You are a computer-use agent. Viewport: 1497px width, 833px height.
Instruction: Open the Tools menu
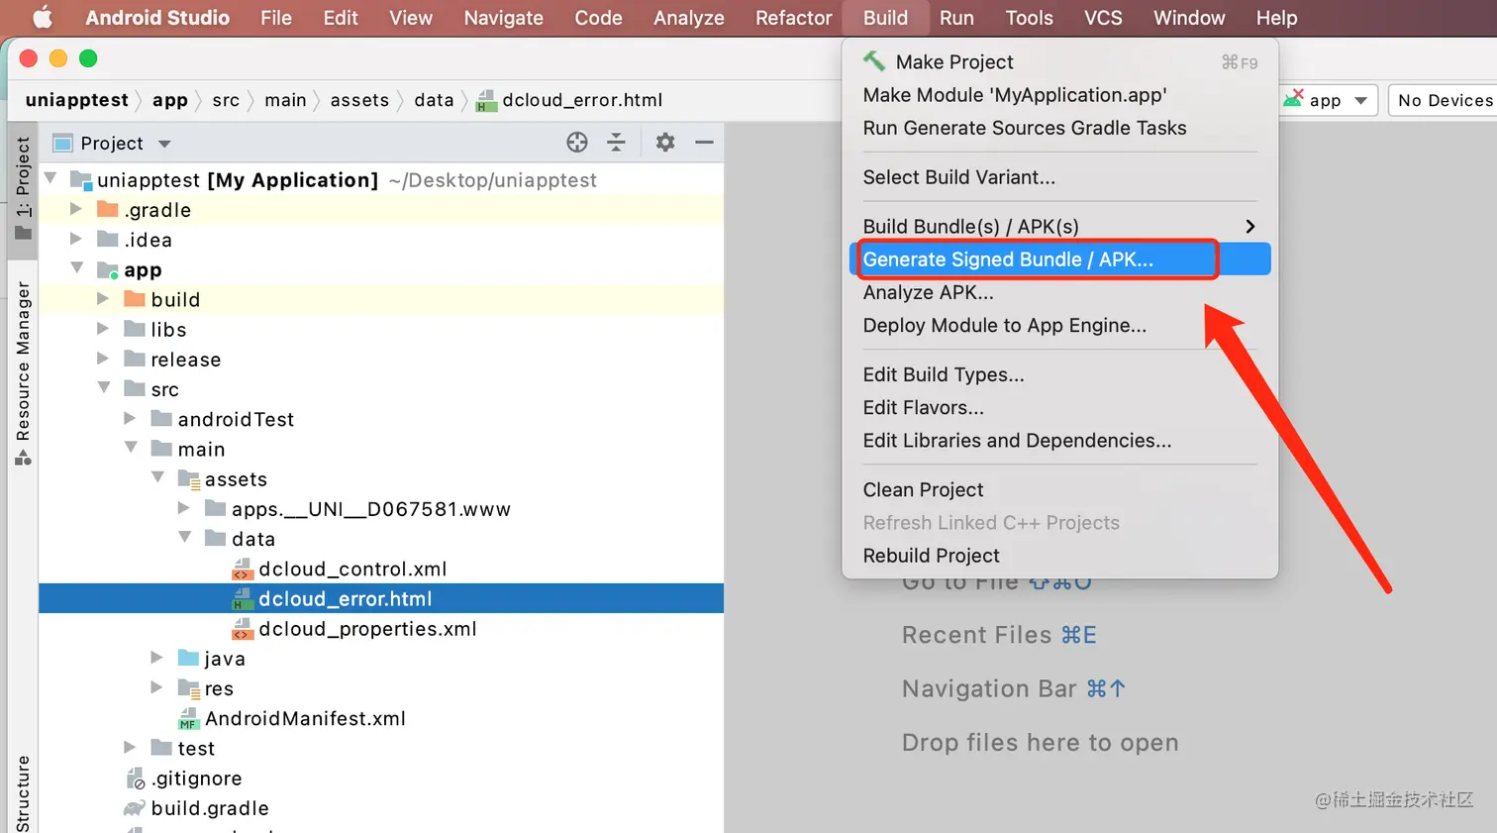[1029, 18]
